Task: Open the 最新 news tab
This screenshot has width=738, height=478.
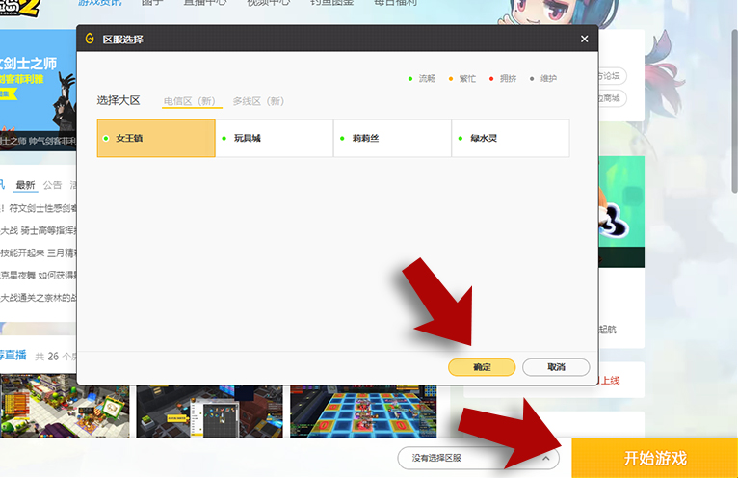Action: [25, 185]
